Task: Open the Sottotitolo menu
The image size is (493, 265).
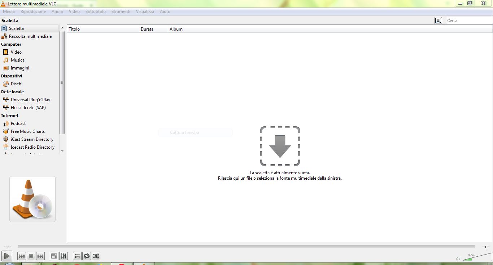Action: click(x=96, y=12)
